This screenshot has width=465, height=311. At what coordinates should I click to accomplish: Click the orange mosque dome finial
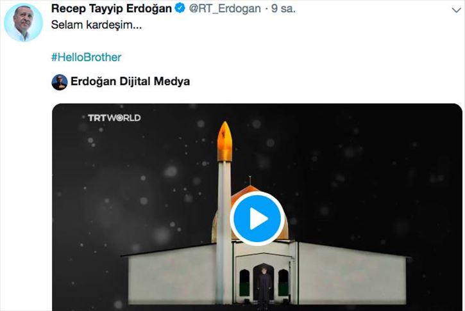[249, 180]
